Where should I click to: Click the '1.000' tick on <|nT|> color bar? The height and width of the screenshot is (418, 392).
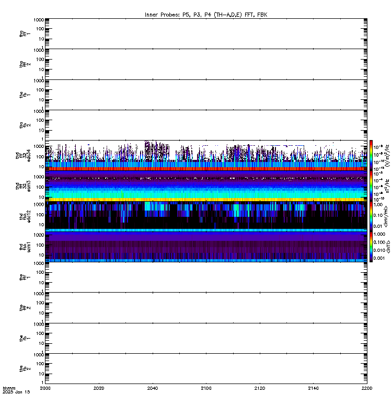pyautogui.click(x=379, y=234)
